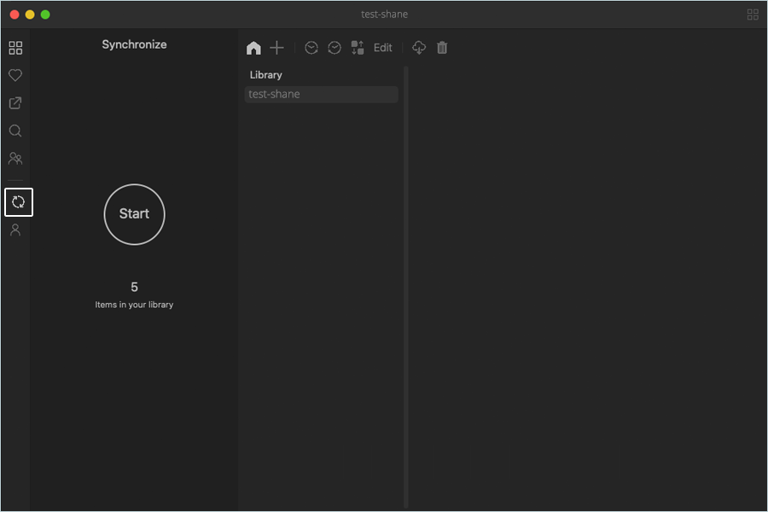Open the sort order toolbar icon
This screenshot has width=768, height=512.
[358, 48]
